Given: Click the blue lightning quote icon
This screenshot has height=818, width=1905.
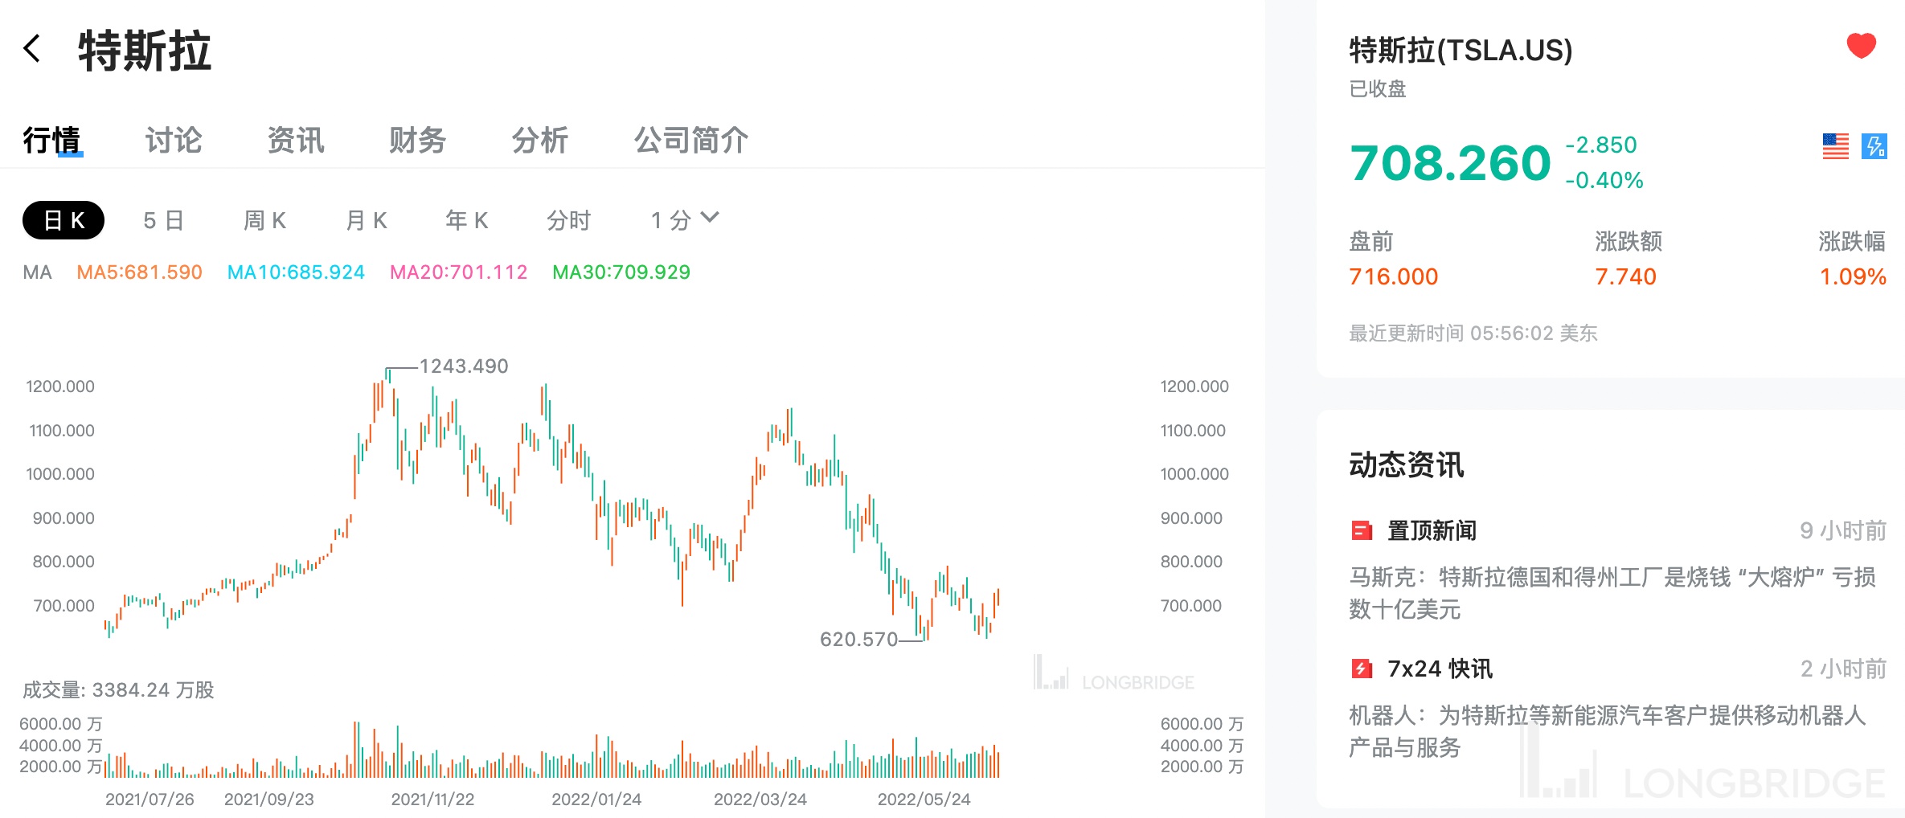Looking at the screenshot, I should 1874,146.
